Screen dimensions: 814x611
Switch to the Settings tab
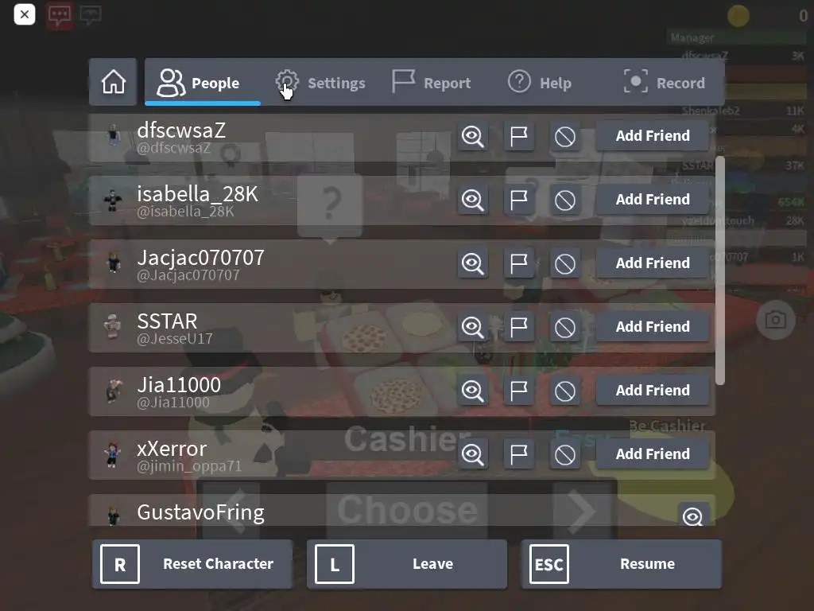[x=320, y=83]
